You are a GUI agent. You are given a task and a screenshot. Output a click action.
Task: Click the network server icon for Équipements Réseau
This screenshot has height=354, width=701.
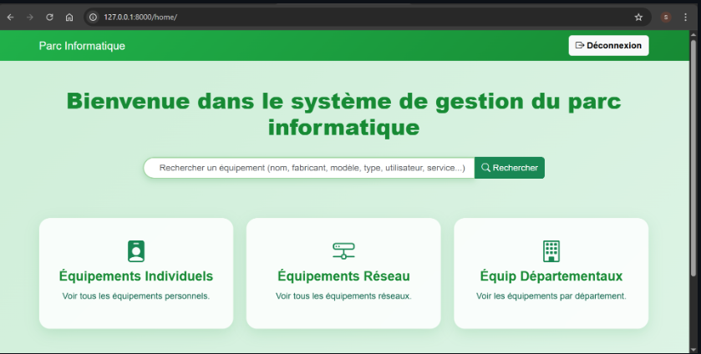point(343,250)
